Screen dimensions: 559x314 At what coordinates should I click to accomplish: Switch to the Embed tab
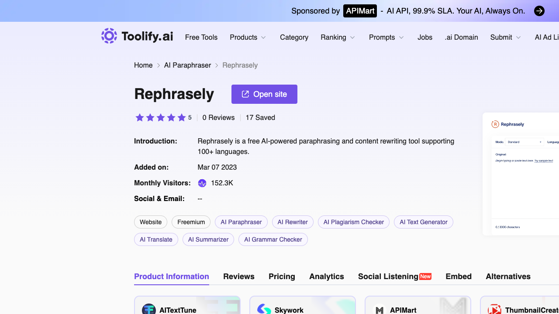(x=459, y=276)
